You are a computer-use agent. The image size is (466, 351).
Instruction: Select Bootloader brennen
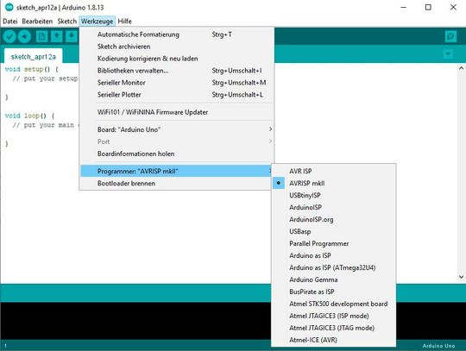(177, 183)
